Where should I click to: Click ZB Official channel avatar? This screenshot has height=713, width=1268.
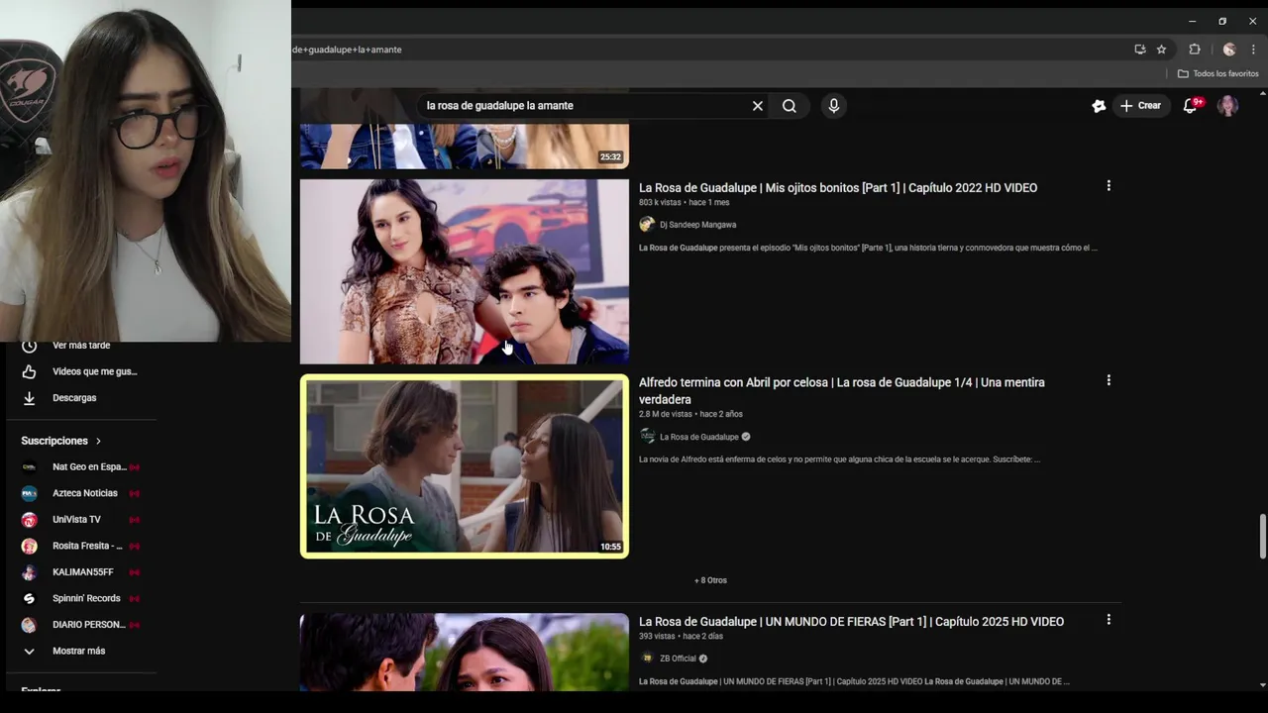pos(647,659)
